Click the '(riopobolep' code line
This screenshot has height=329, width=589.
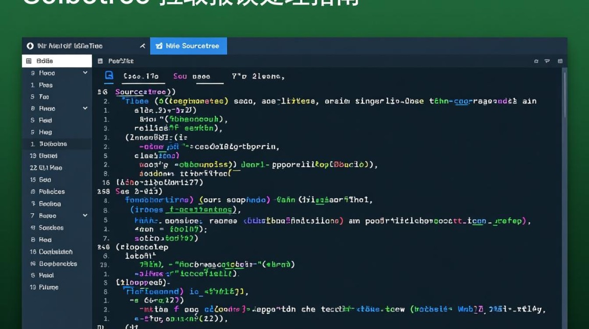tap(142, 247)
